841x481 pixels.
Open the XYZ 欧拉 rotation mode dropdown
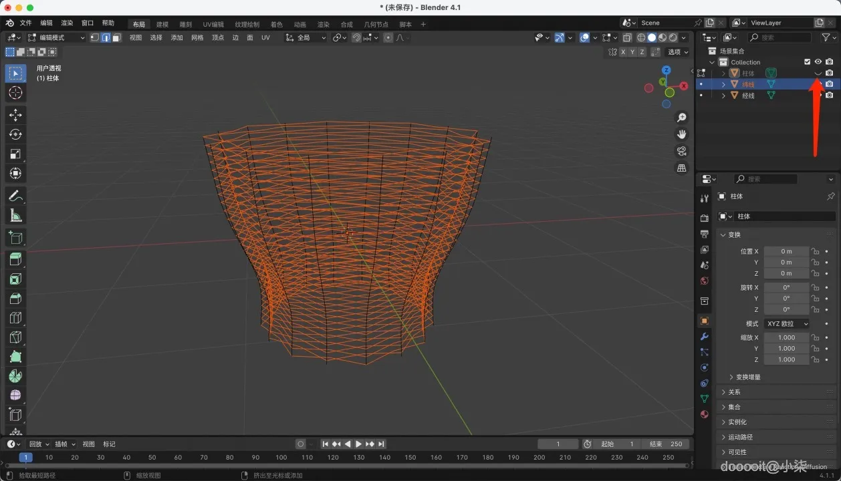tap(786, 324)
